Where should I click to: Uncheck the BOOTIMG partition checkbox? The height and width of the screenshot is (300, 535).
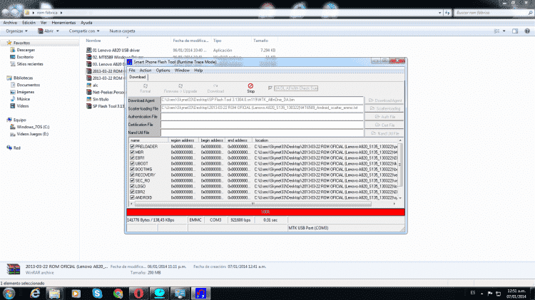132,170
